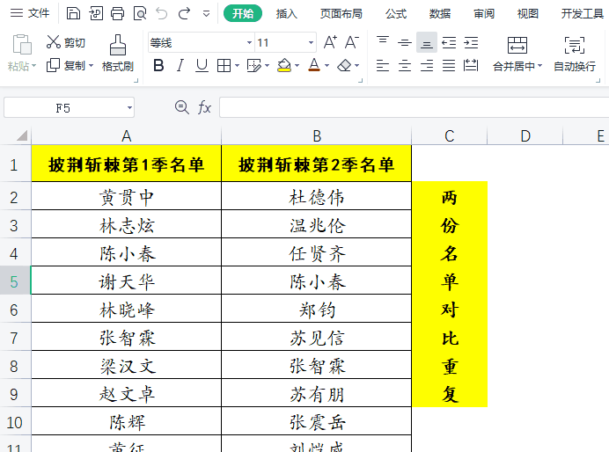This screenshot has height=452, width=609.
Task: Expand the fill color dropdown arrow
Action: tap(297, 66)
